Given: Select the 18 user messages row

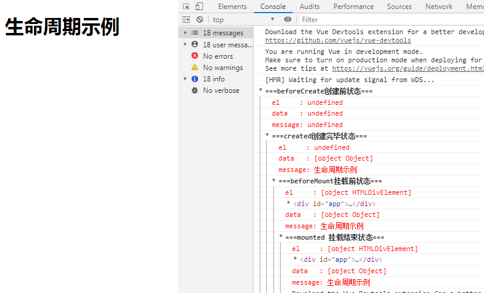Looking at the screenshot, I should 216,44.
